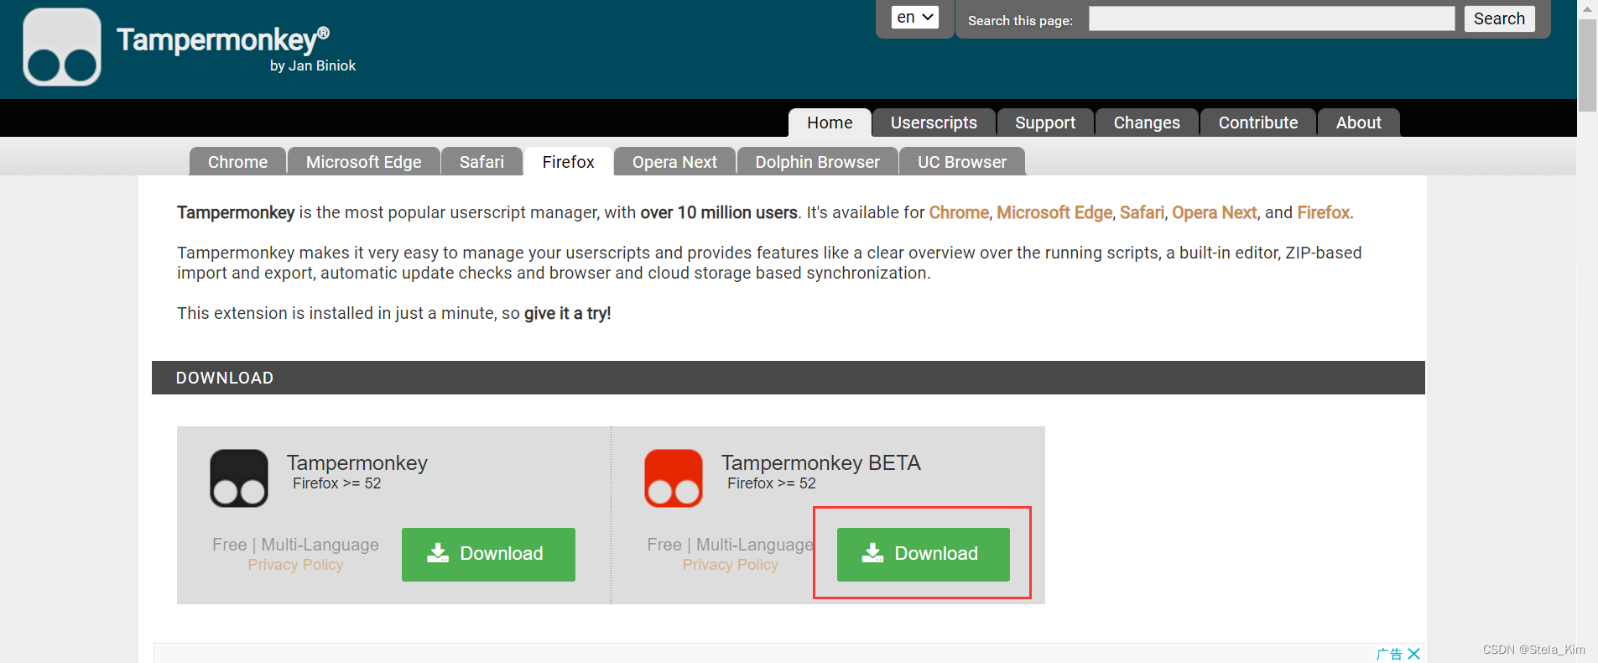The image size is (1598, 663).
Task: Open the Home tab
Action: pos(830,123)
